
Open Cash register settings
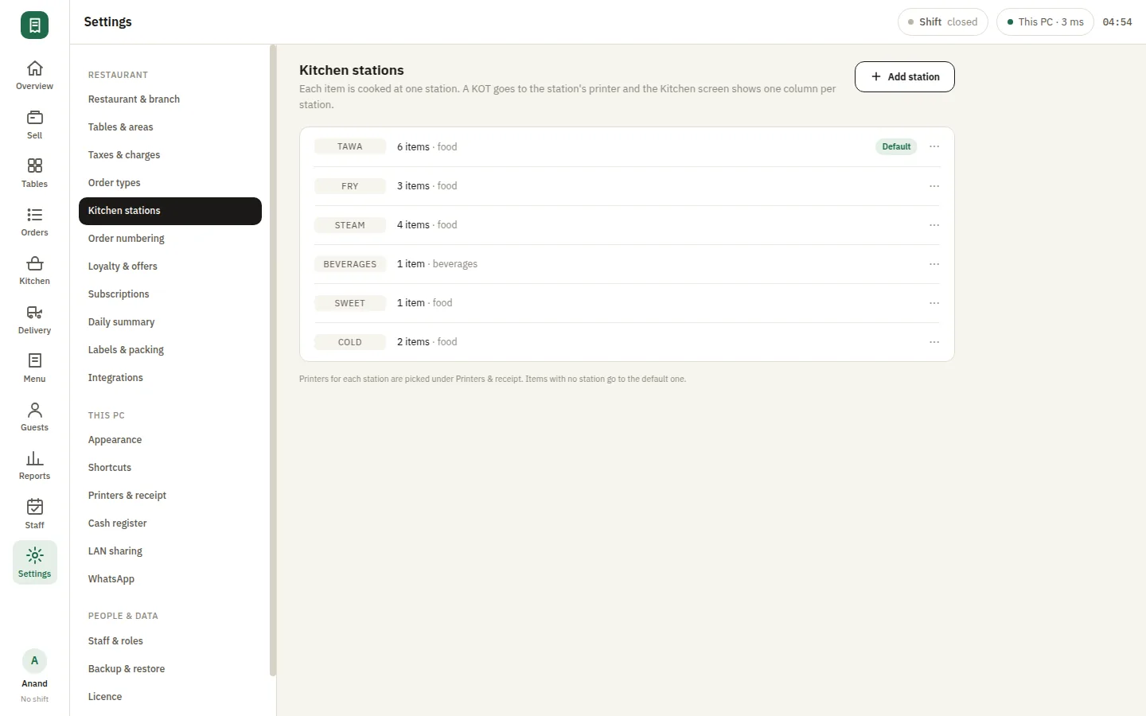tap(170, 523)
